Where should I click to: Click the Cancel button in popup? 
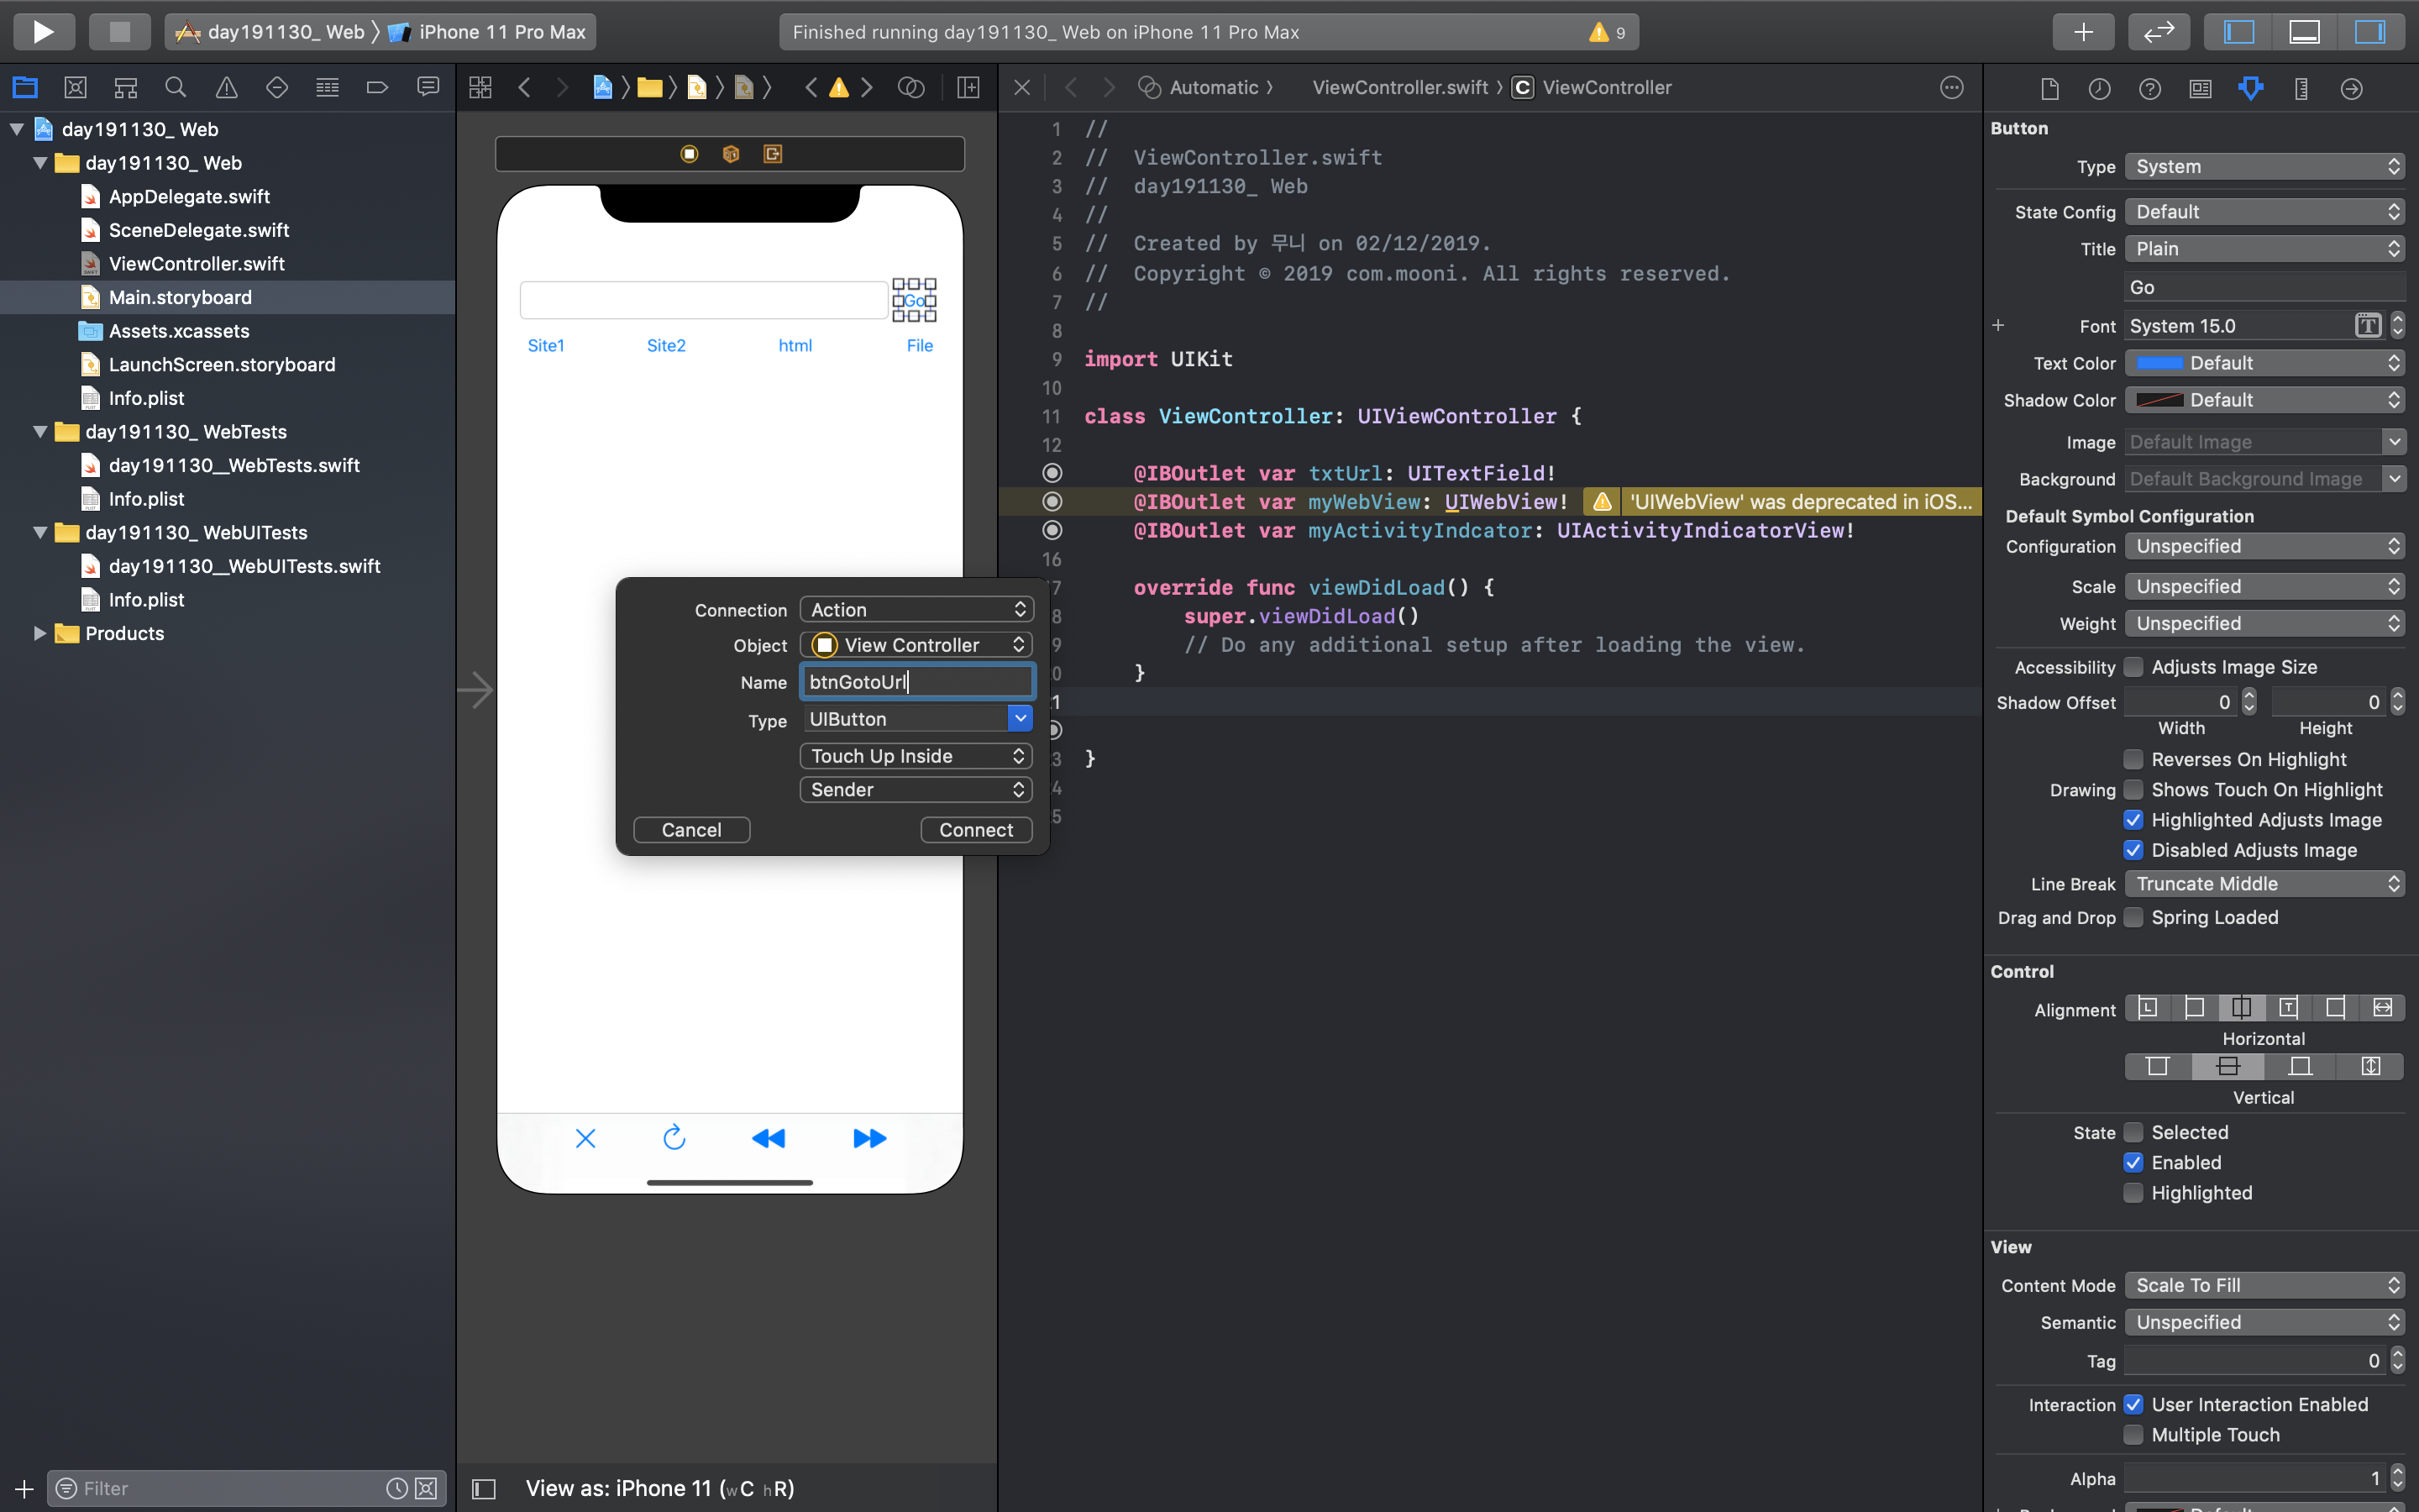click(x=690, y=830)
